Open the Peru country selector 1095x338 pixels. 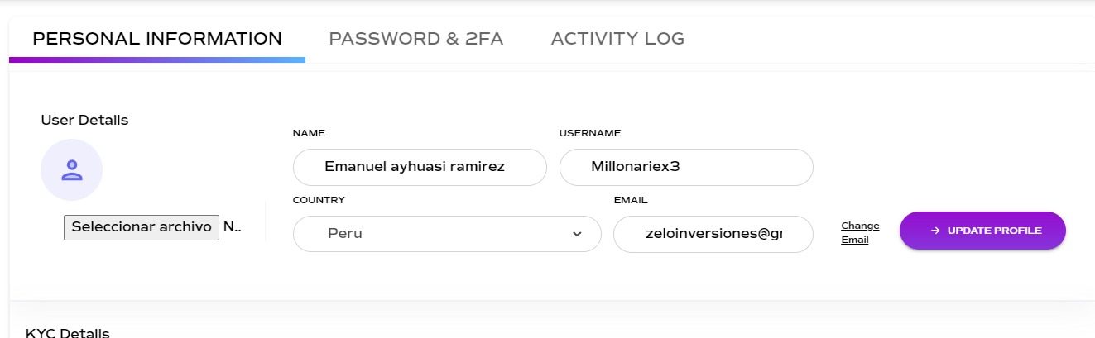click(x=447, y=234)
